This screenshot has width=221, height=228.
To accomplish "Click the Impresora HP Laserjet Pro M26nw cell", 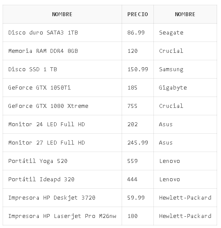I will (62, 216).
